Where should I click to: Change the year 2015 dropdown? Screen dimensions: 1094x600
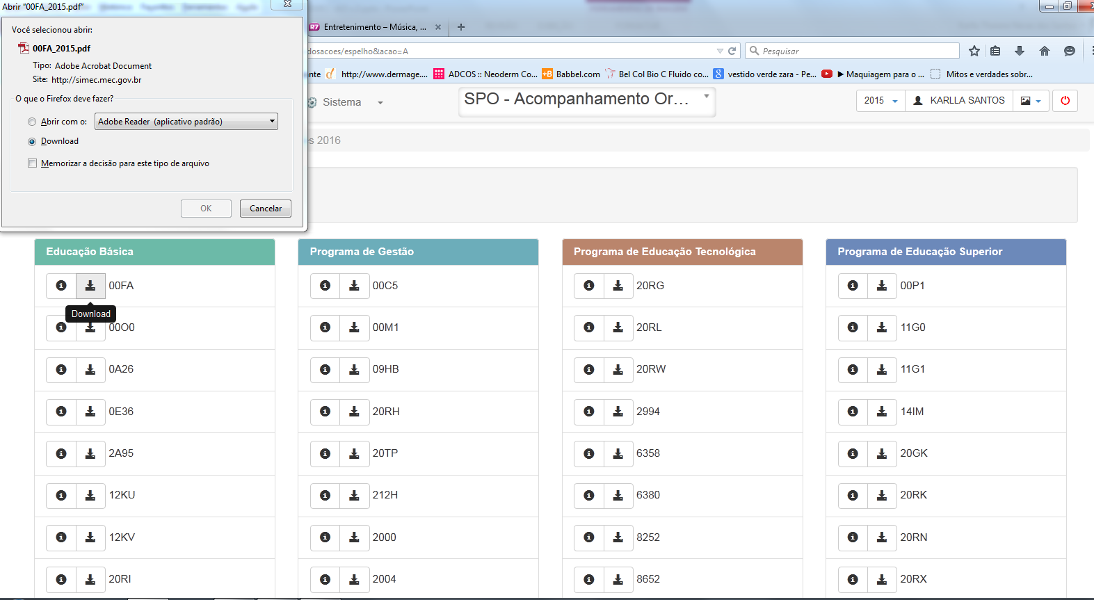pos(880,101)
